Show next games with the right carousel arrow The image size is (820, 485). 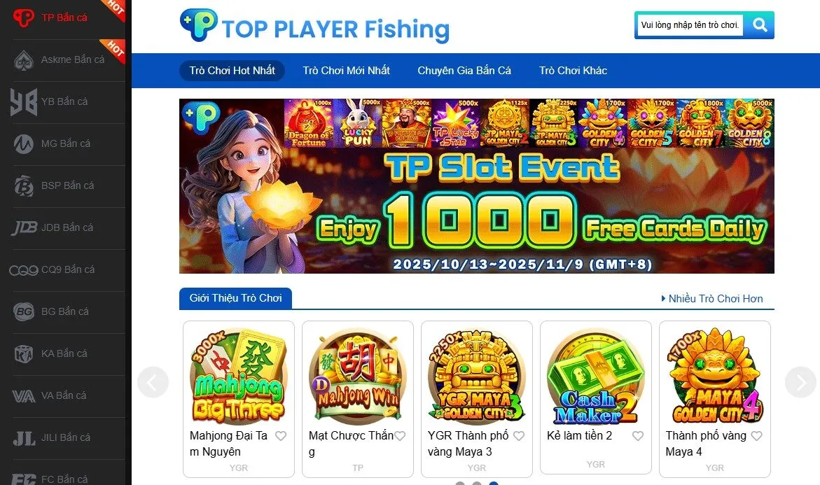(x=800, y=382)
